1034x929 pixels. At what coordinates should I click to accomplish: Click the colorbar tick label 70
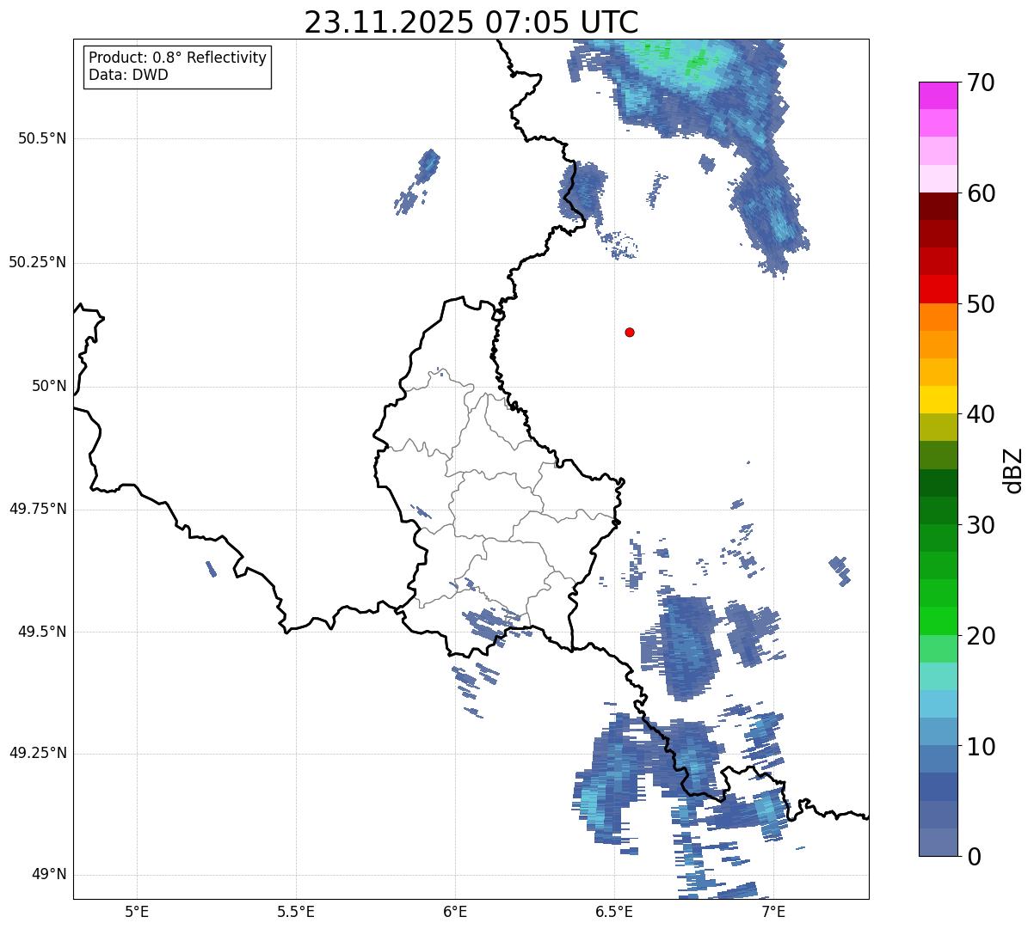[981, 83]
